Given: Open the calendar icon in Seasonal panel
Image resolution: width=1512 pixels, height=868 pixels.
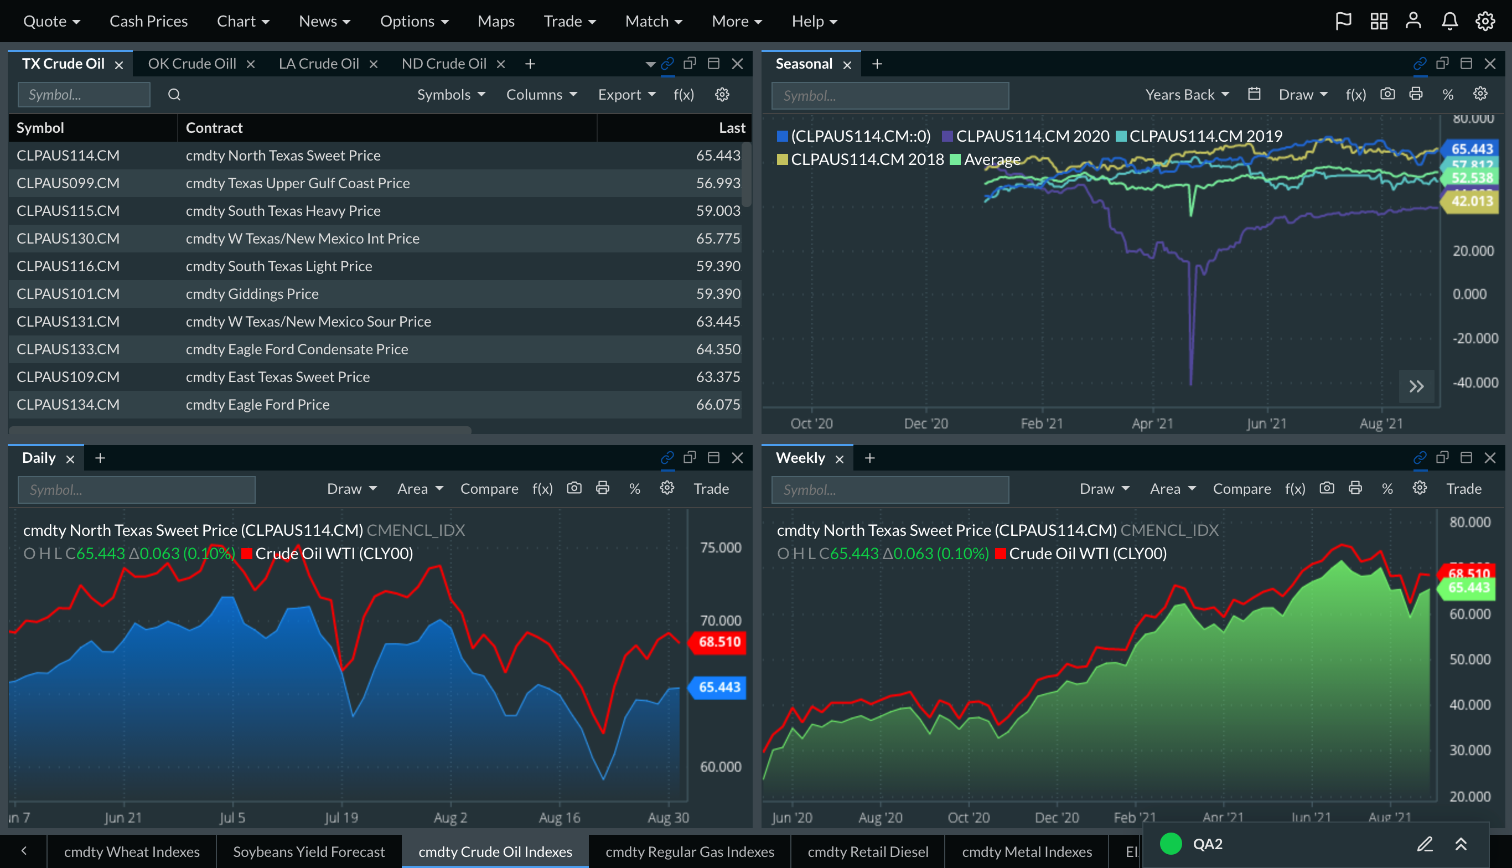Looking at the screenshot, I should (1254, 94).
